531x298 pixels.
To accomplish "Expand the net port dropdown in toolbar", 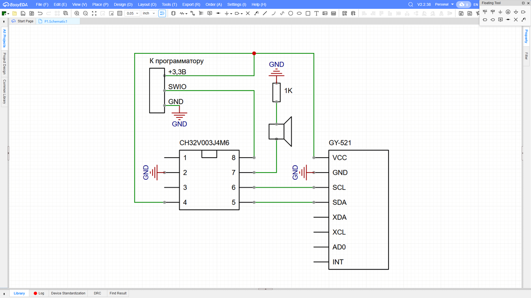I will click(x=242, y=14).
